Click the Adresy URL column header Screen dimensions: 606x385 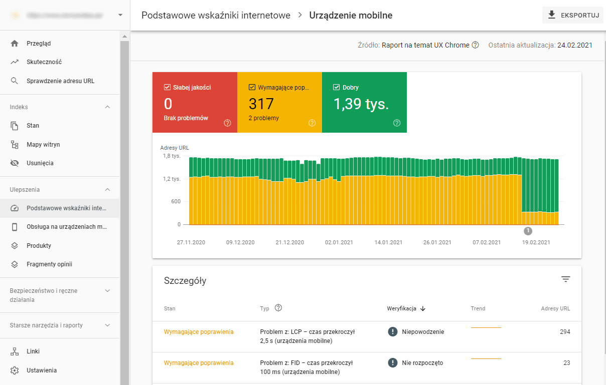pos(555,308)
